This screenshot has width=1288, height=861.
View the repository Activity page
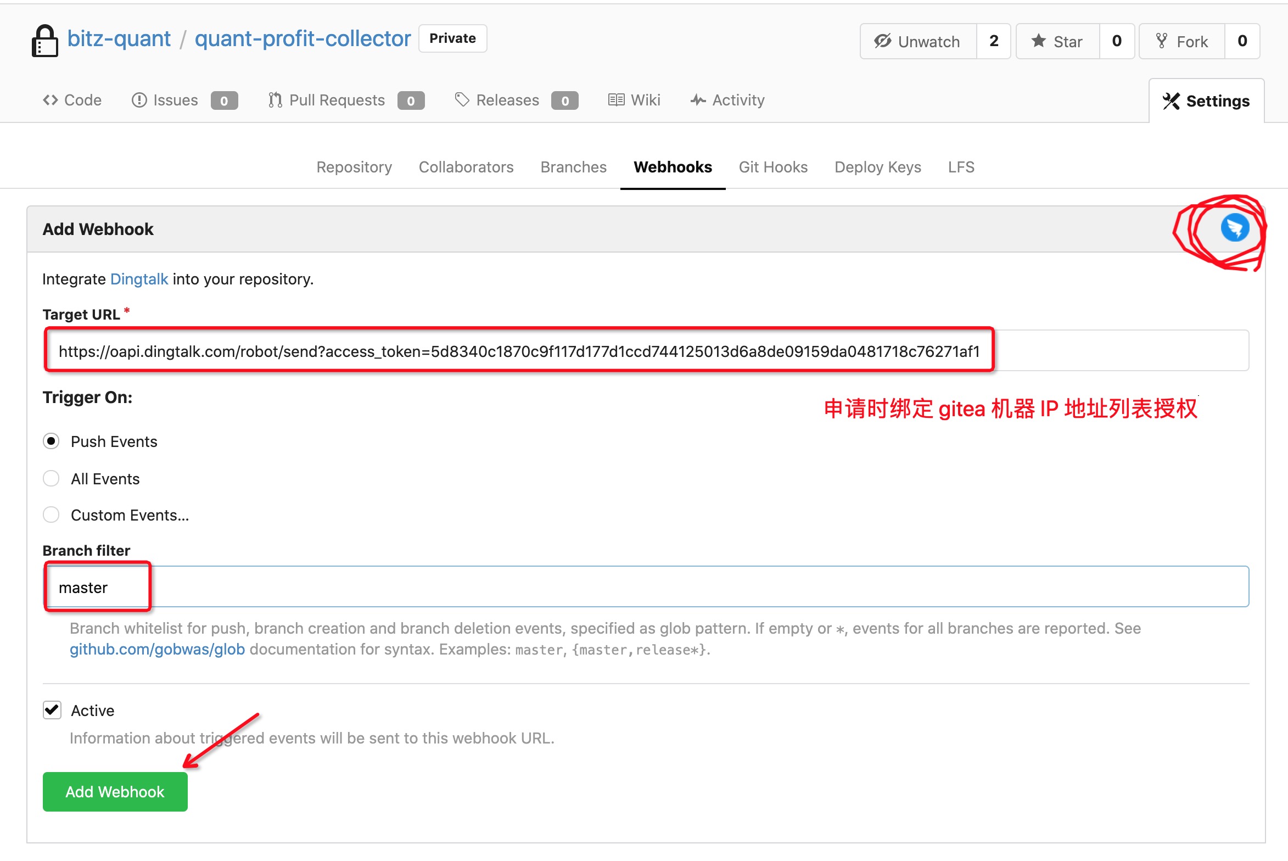[727, 100]
